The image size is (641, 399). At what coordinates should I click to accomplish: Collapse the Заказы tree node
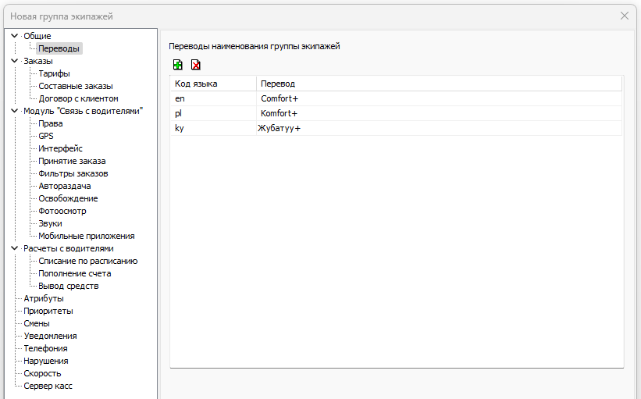pyautogui.click(x=14, y=61)
